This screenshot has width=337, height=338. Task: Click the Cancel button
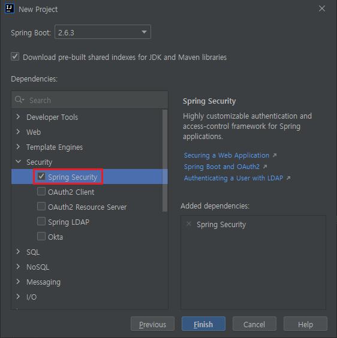254,324
